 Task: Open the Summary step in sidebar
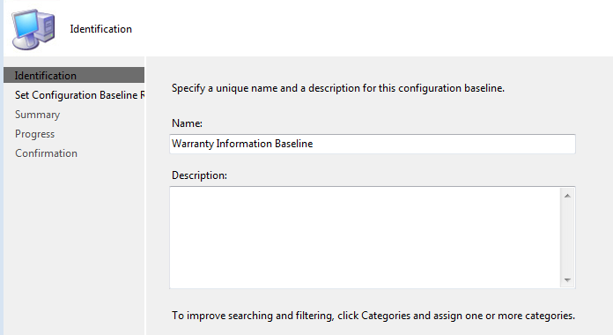click(x=38, y=115)
